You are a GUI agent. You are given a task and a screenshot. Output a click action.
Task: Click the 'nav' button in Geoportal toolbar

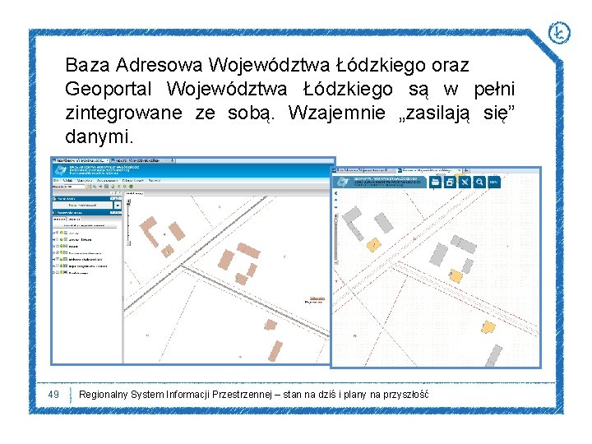point(494,182)
